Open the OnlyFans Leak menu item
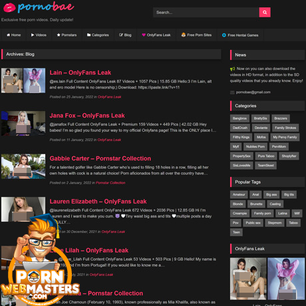 [x=156, y=35]
